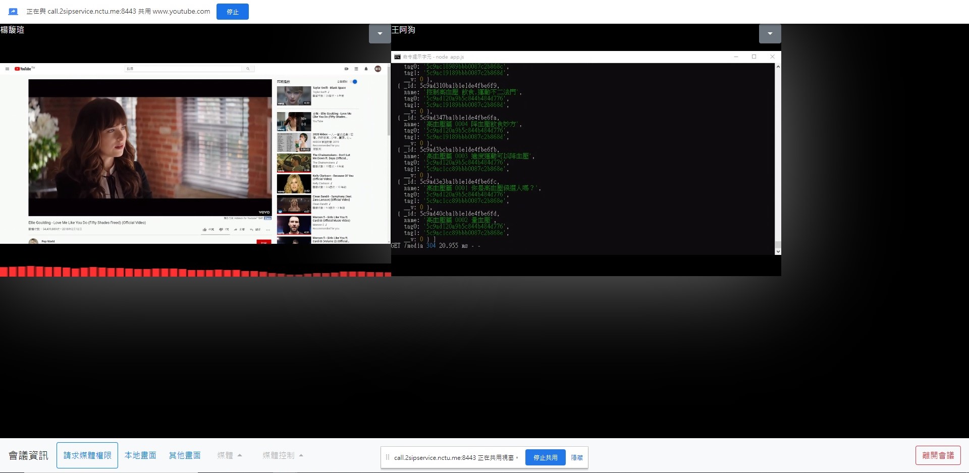The image size is (969, 473).
Task: Open Kelly Clarkson Because Of You thumbnail
Action: point(294,184)
